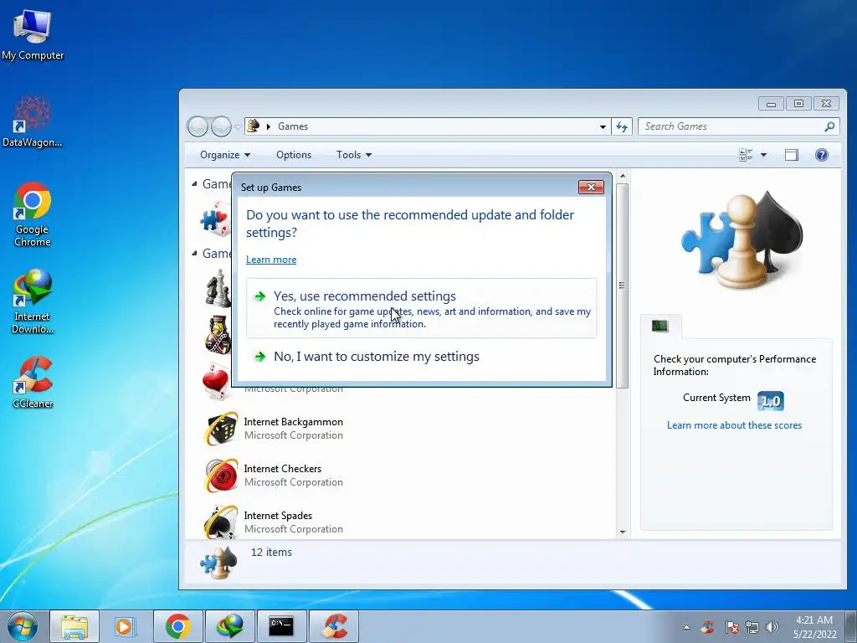This screenshot has width=857, height=643.
Task: Collapse the first Games group triangle
Action: 194,183
